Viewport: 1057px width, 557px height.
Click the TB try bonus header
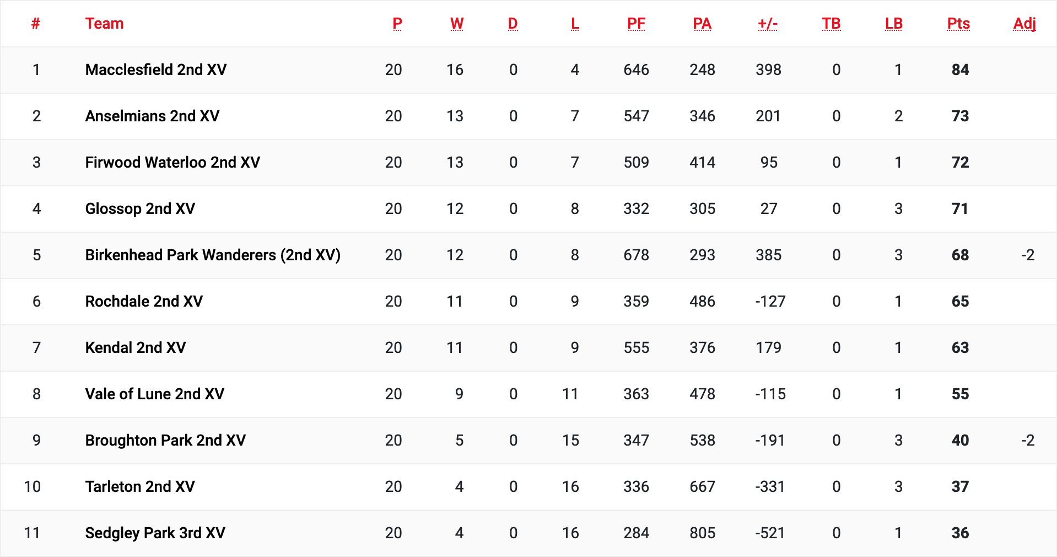[831, 24]
